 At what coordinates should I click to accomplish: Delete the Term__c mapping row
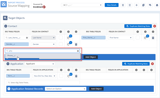(x=76, y=76)
